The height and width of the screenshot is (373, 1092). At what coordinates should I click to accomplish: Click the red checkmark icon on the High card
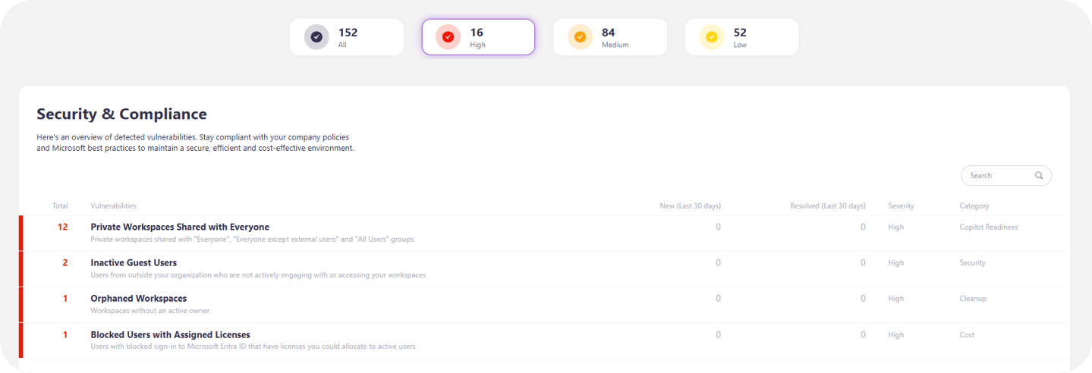[x=448, y=37]
